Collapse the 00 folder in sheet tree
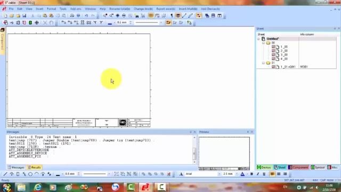The width and height of the screenshot is (341, 192). [263, 43]
